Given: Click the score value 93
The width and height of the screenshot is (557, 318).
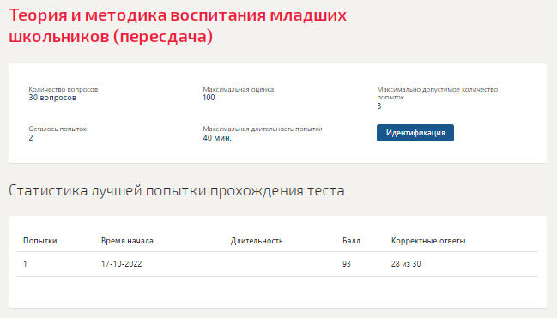Looking at the screenshot, I should tap(347, 264).
